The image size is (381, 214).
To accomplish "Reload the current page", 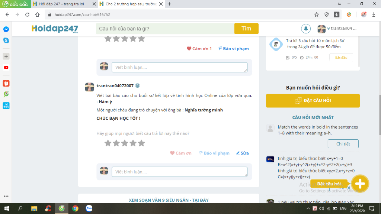I will click(27, 14).
